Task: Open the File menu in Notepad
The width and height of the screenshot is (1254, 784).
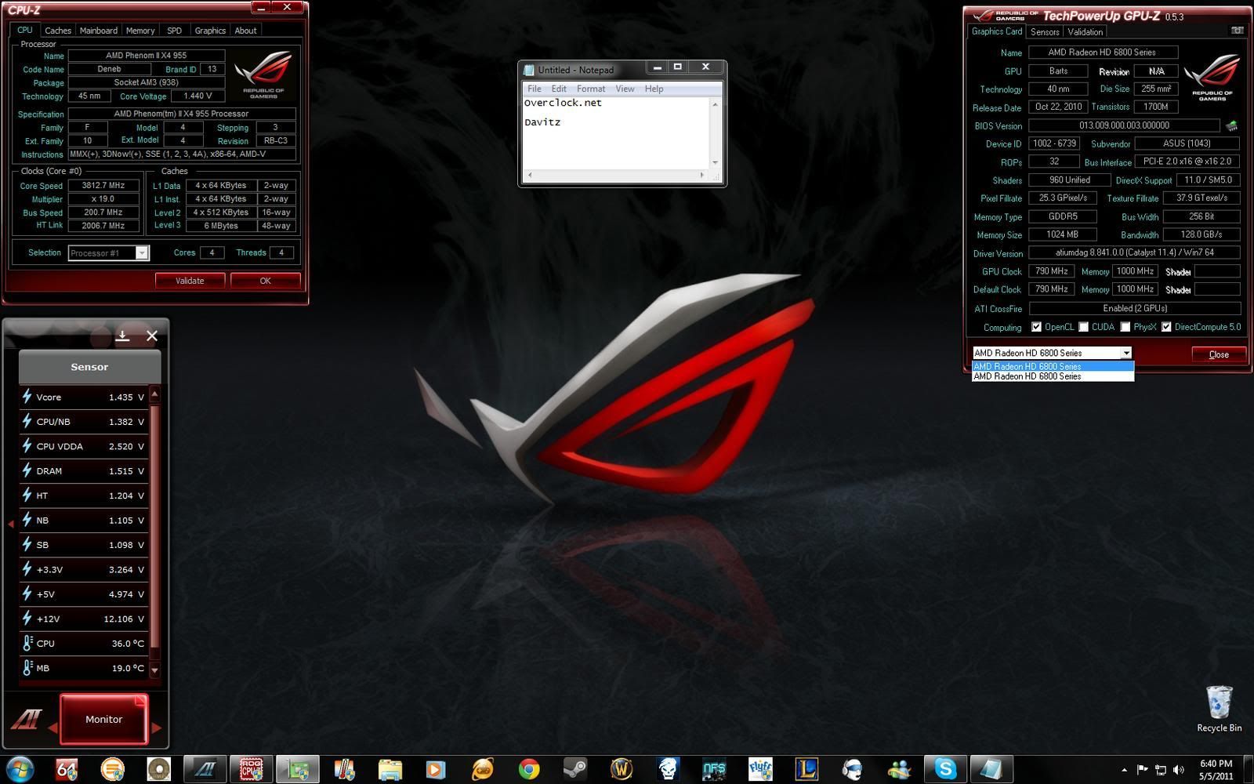Action: 535,89
